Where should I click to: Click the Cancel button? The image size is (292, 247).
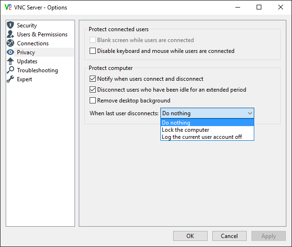229,236
